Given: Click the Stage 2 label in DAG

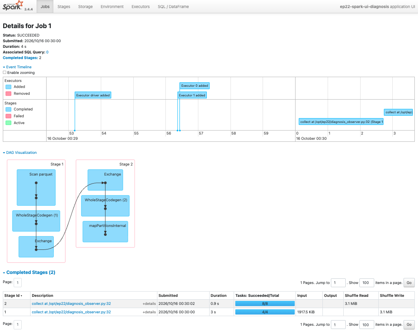Looking at the screenshot, I should pyautogui.click(x=126, y=164).
